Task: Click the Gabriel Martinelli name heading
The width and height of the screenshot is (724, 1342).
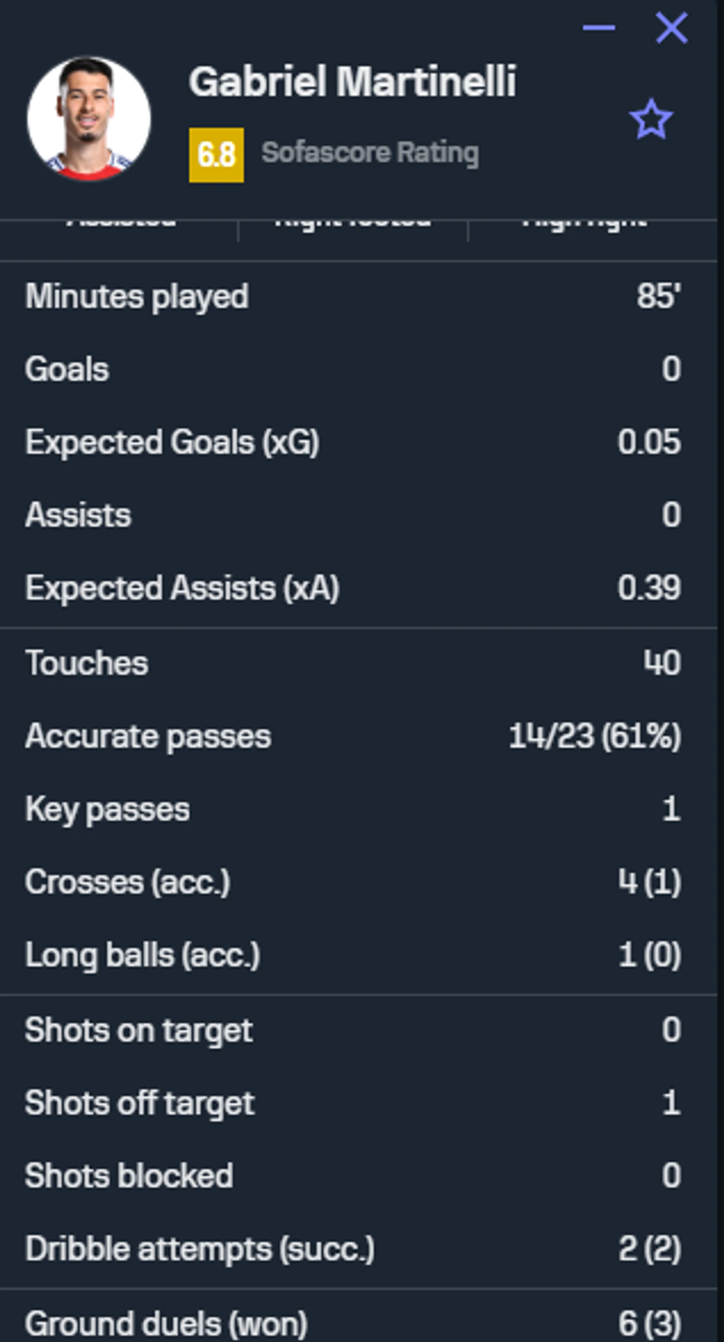Action: [353, 82]
